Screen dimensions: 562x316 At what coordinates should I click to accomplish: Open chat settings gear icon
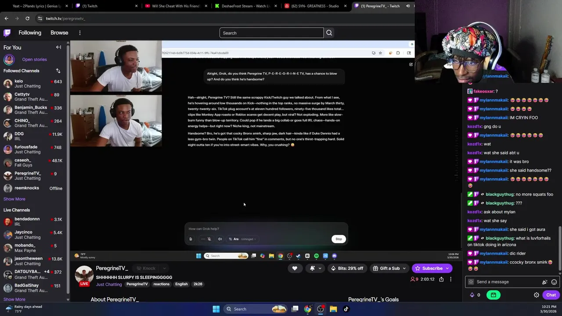pos(536,295)
